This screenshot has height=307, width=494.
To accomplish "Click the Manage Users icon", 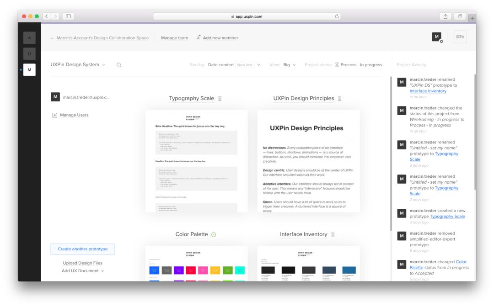I will (54, 115).
